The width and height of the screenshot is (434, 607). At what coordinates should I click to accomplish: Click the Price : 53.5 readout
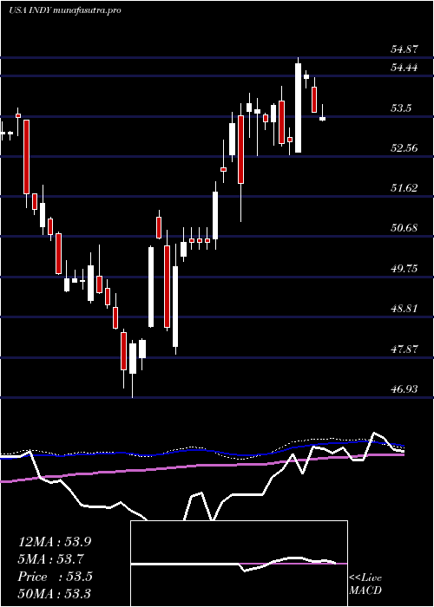point(55,577)
